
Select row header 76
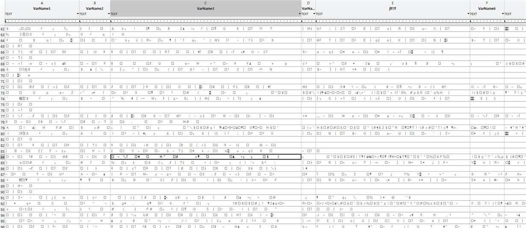coord(2,110)
